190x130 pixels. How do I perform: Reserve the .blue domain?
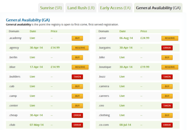tap(80, 67)
